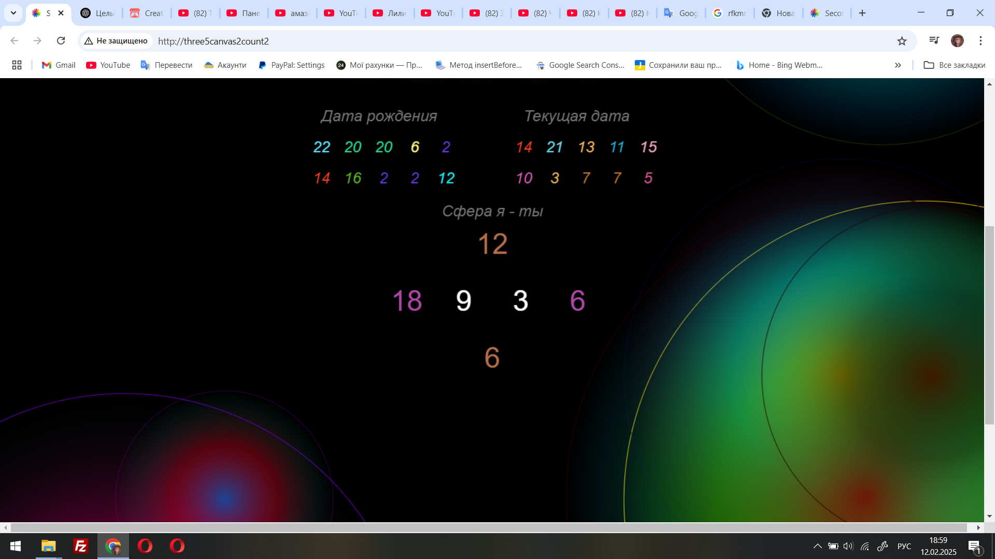Viewport: 995px width, 559px height.
Task: Switch to the Цель tab
Action: [x=98, y=13]
